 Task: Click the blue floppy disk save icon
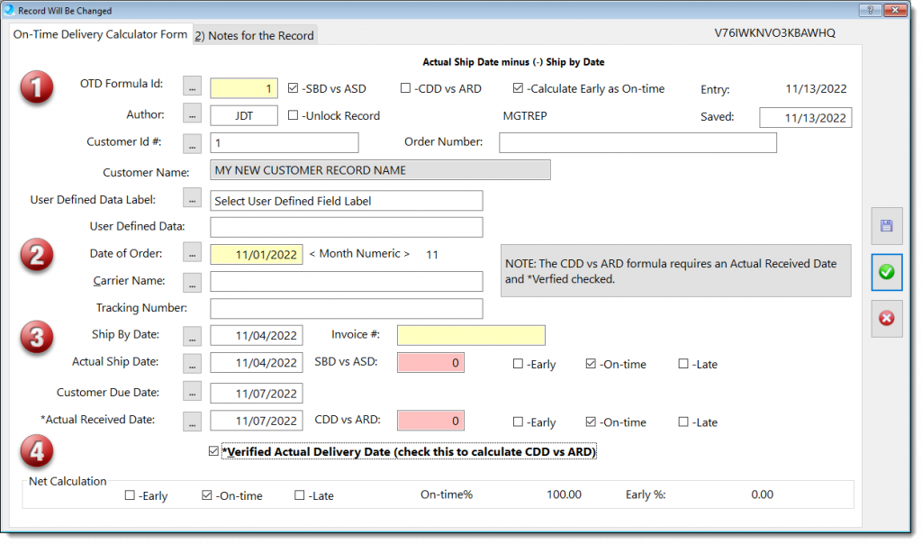tap(886, 226)
